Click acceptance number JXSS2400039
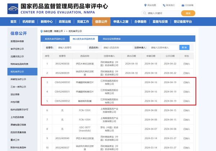Image resolution: width=216 pixels, height=151 pixels. (62, 73)
